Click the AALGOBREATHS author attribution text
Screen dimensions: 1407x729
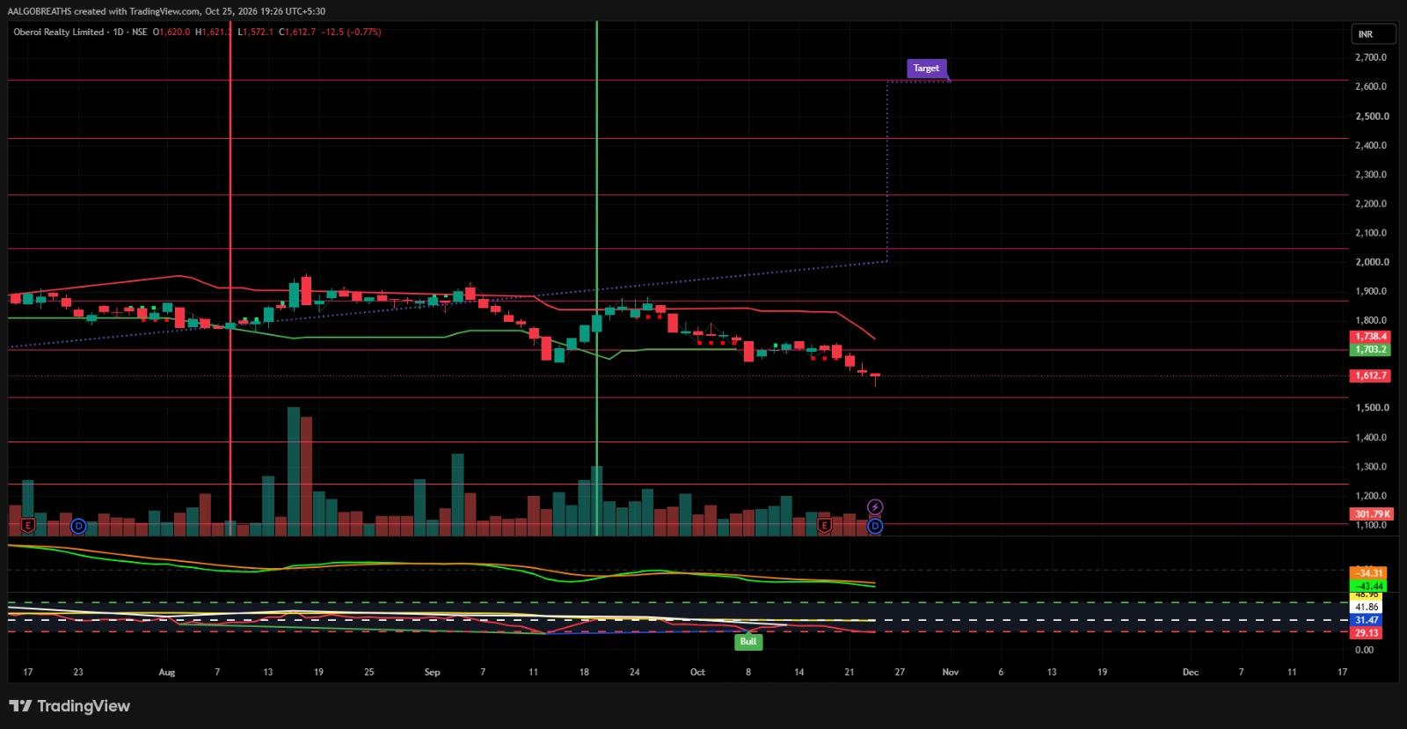tap(40, 11)
